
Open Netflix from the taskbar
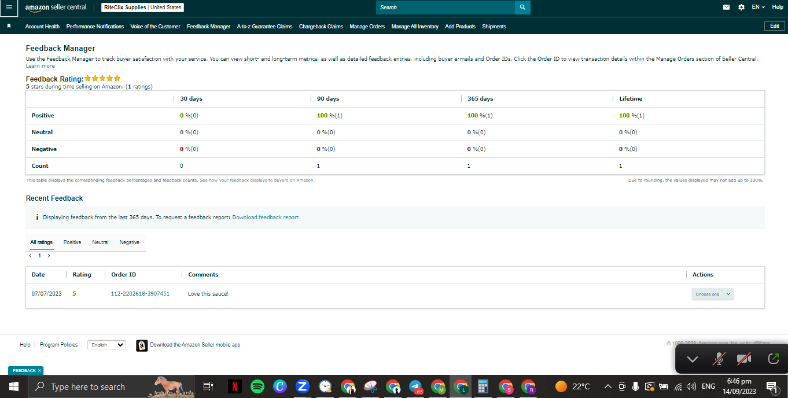pos(234,386)
